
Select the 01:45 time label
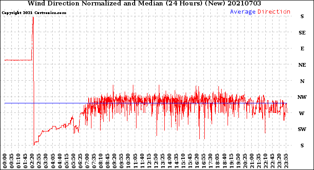click(x=25, y=161)
